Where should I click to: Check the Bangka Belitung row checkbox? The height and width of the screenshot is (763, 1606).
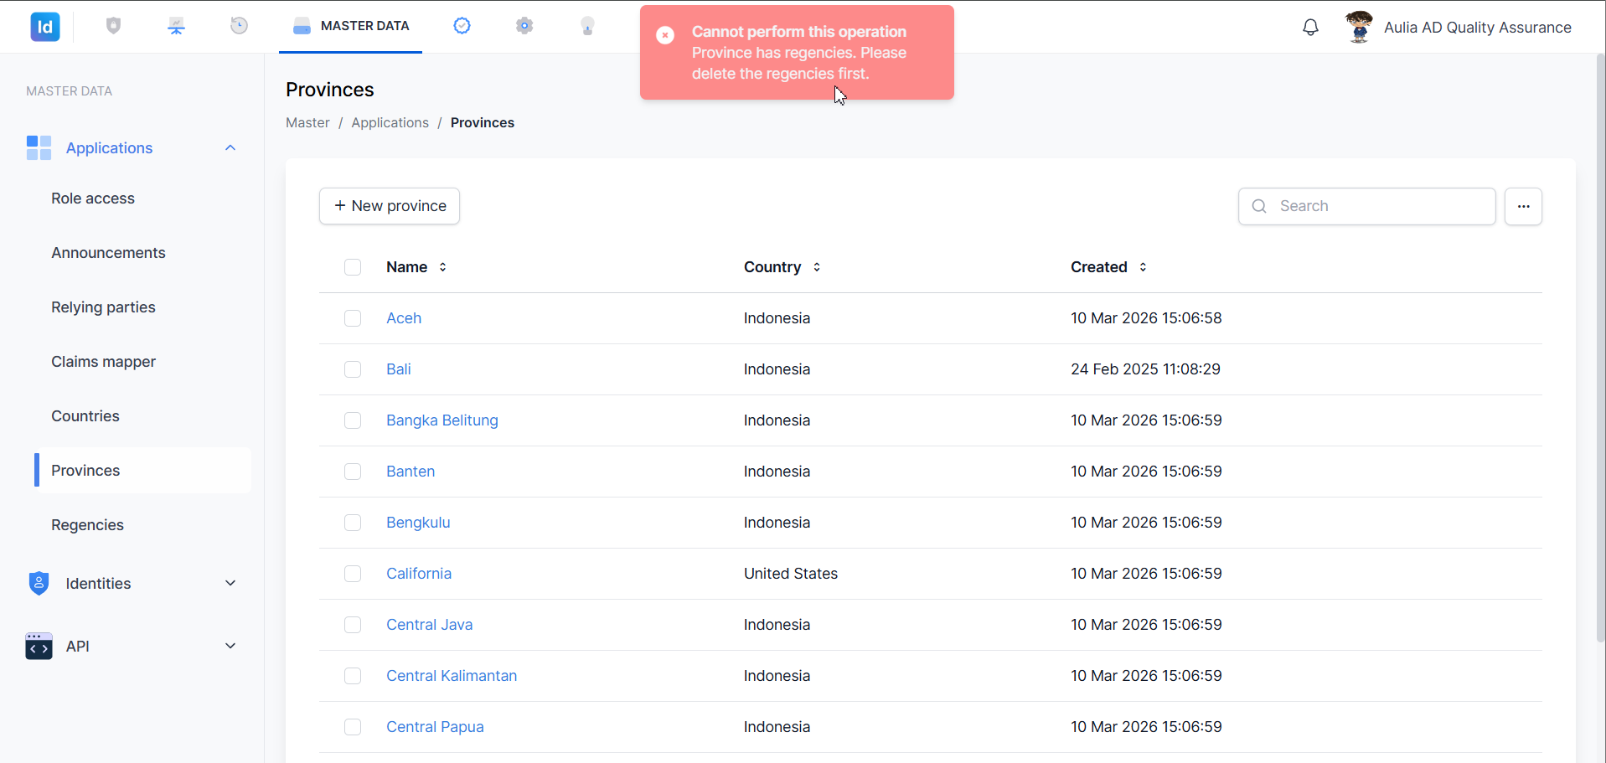coord(353,420)
